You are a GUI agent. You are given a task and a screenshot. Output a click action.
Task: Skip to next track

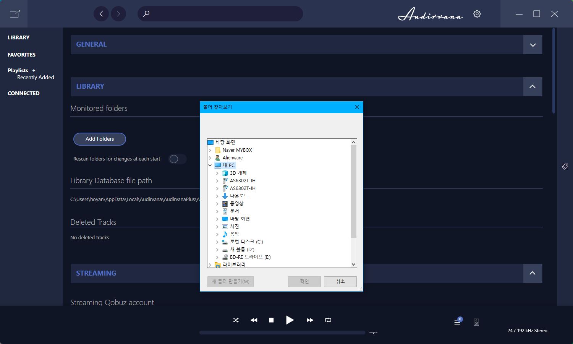click(310, 320)
